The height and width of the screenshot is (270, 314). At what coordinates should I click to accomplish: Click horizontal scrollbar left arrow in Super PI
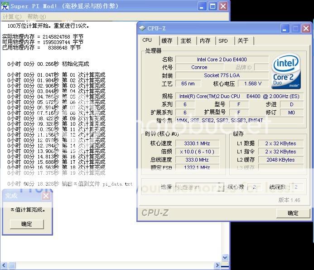tap(4, 265)
